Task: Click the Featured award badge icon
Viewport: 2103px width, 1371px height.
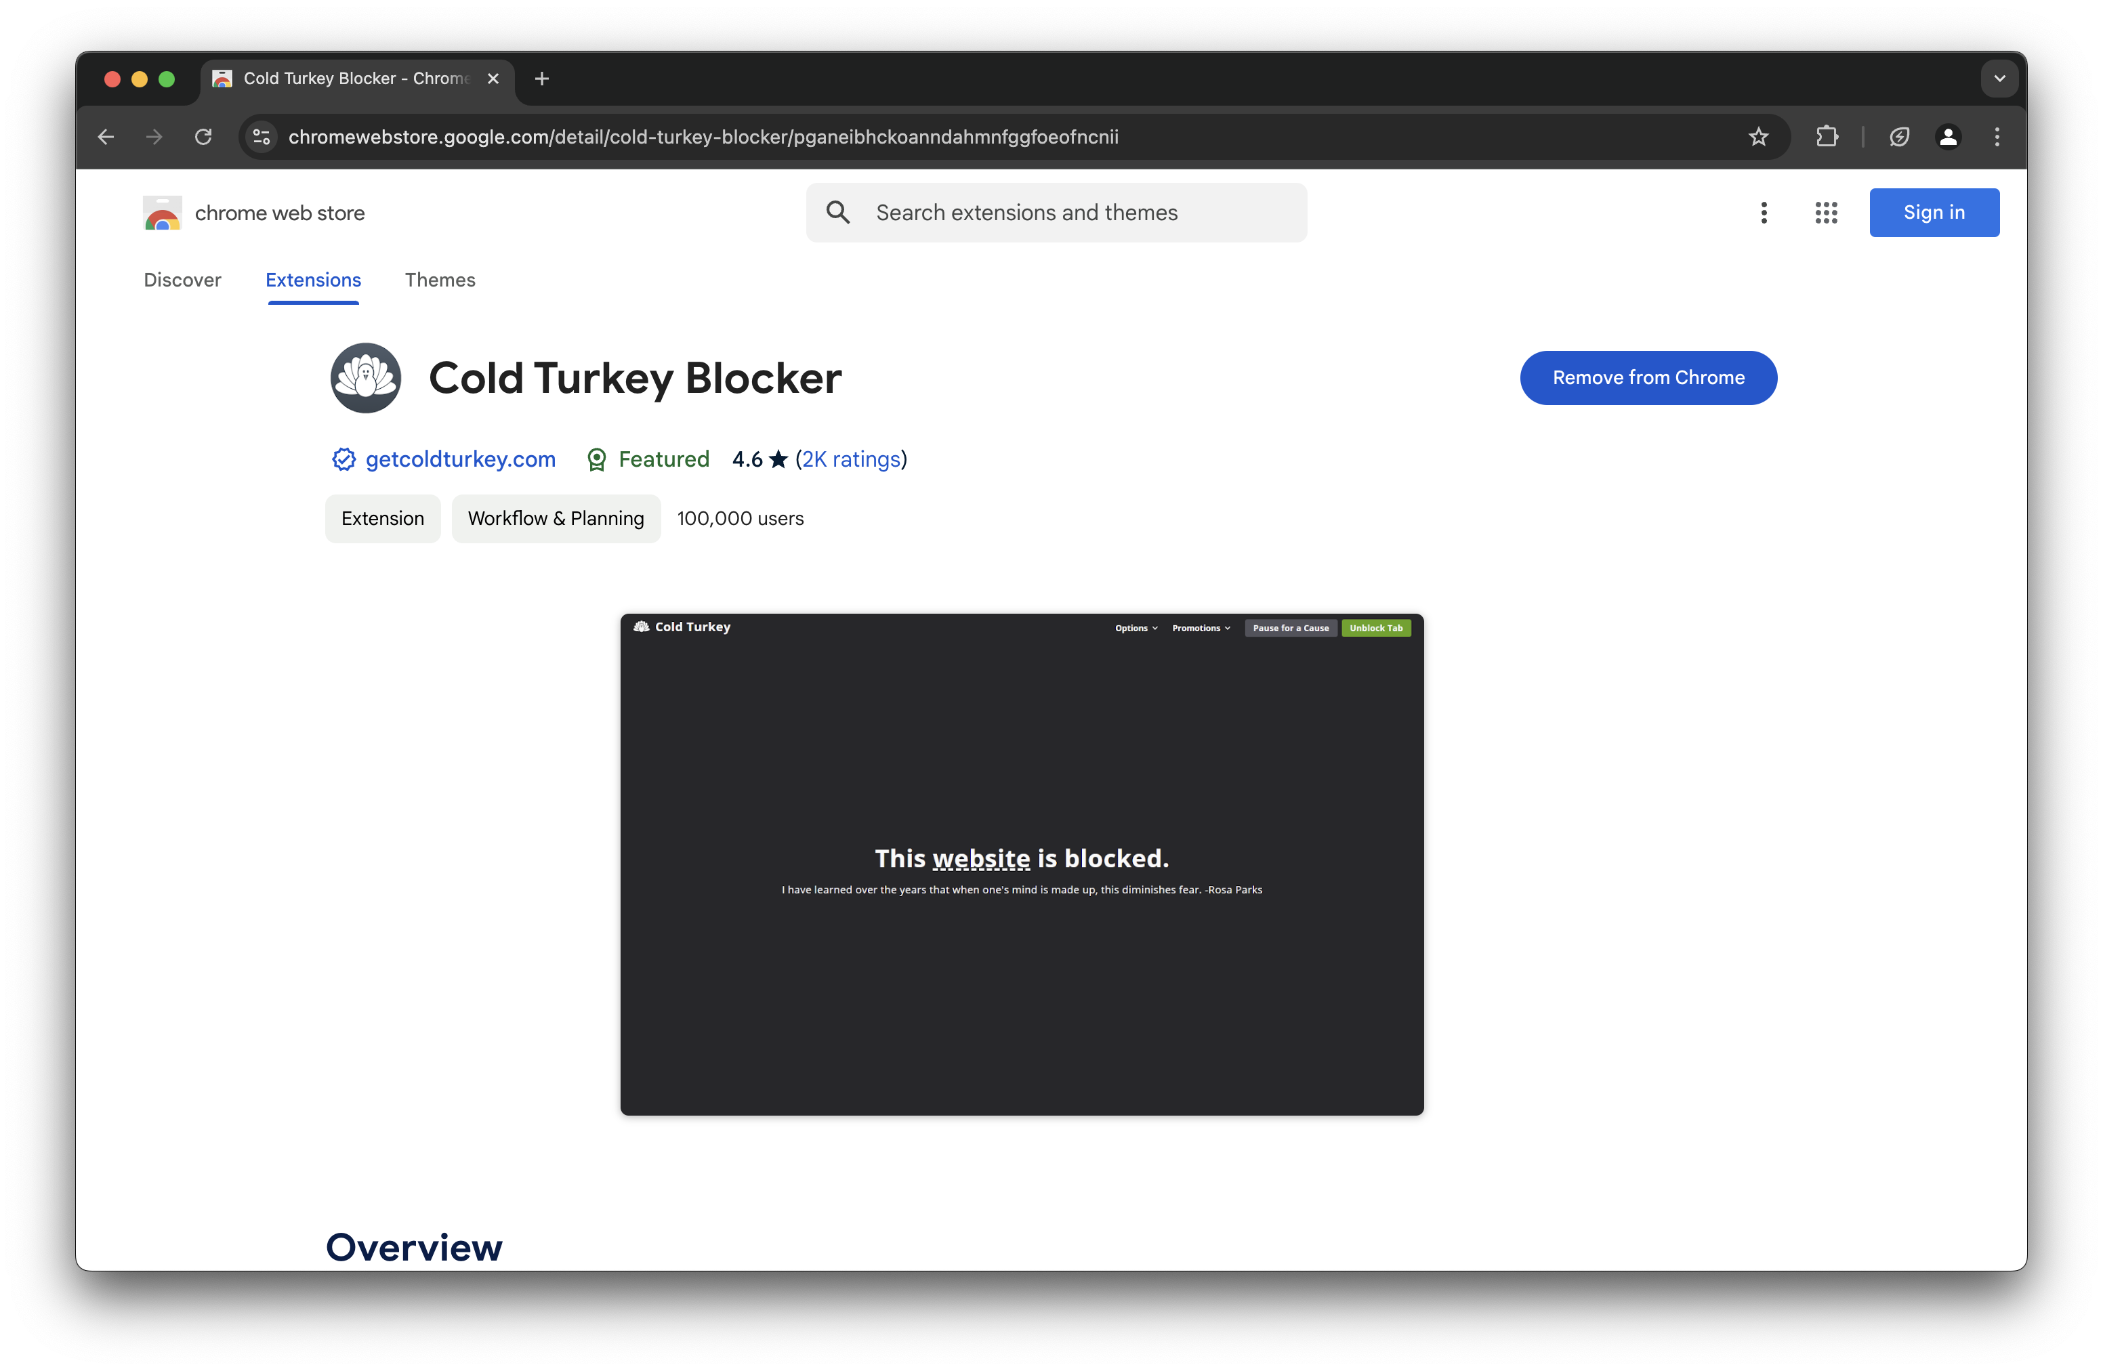Action: pos(596,459)
